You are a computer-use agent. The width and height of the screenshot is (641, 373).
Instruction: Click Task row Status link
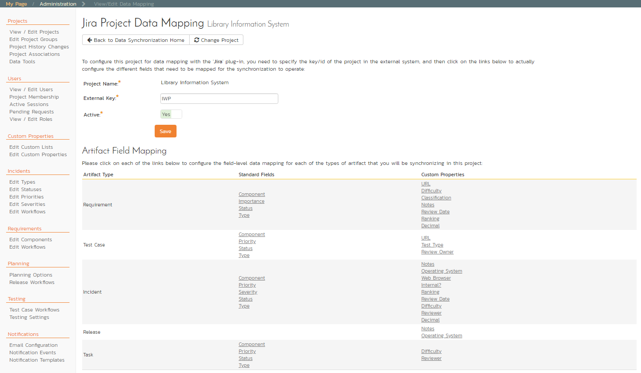click(x=246, y=358)
